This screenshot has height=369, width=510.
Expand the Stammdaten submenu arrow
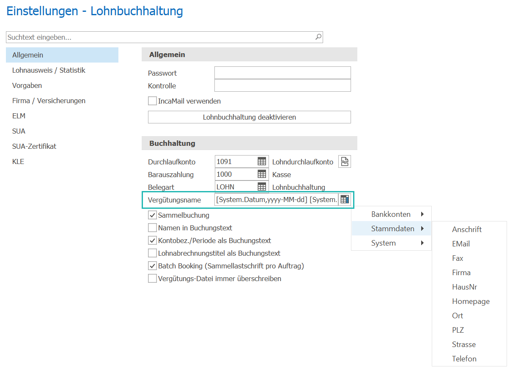(x=422, y=229)
